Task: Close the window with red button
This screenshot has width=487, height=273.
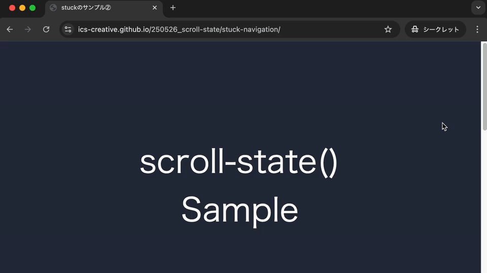Action: [x=12, y=8]
